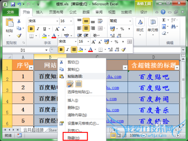Click the ribbon Comma Style button
The height and width of the screenshot is (141, 188).
click(x=129, y=29)
